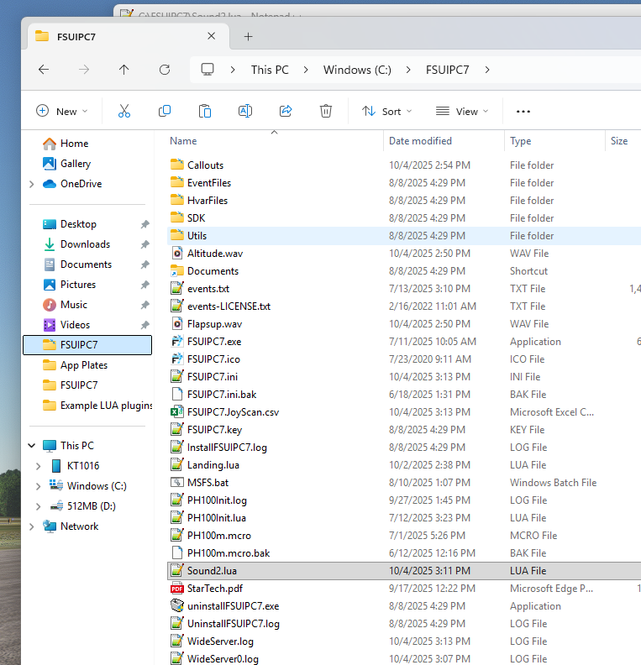Collapse the This PC tree node
This screenshot has width=641, height=665.
32,446
